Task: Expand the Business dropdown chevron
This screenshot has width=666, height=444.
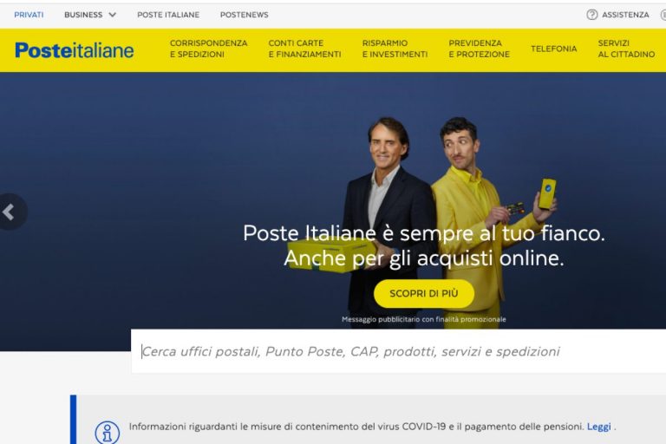Action: [113, 15]
